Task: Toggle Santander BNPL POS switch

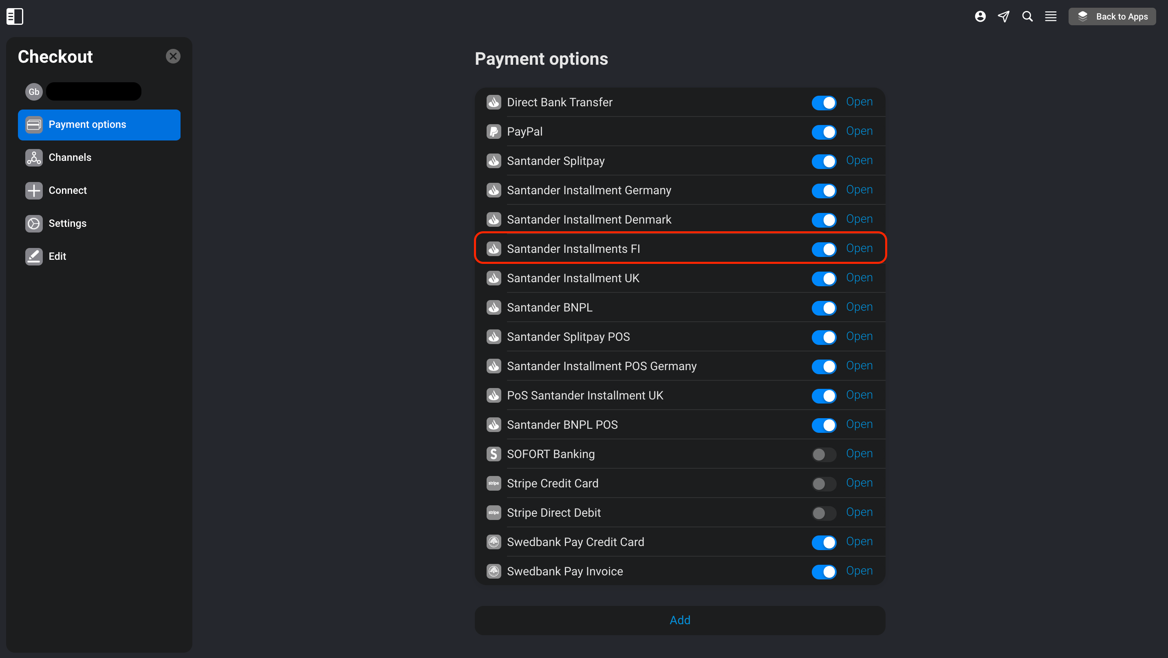Action: [824, 425]
